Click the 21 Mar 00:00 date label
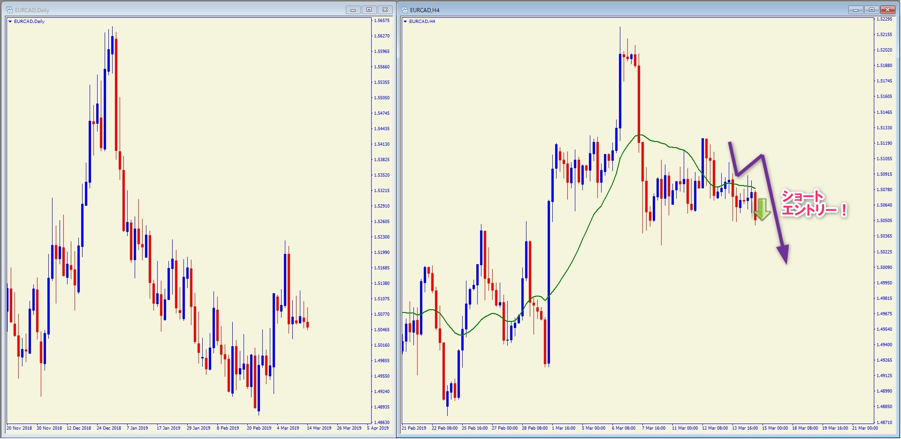The image size is (901, 439). (x=865, y=428)
